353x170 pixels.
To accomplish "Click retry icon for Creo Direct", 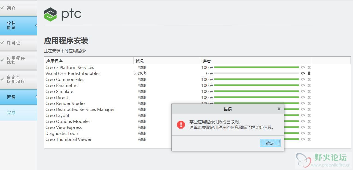I will coord(303,97).
